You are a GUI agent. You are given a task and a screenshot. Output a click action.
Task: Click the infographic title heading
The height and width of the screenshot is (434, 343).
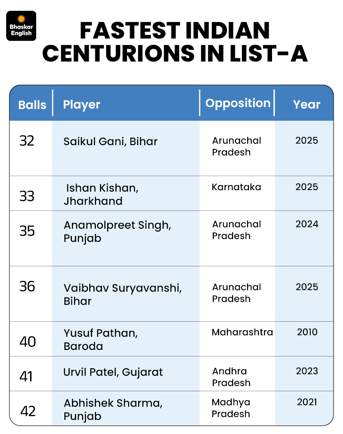(175, 43)
